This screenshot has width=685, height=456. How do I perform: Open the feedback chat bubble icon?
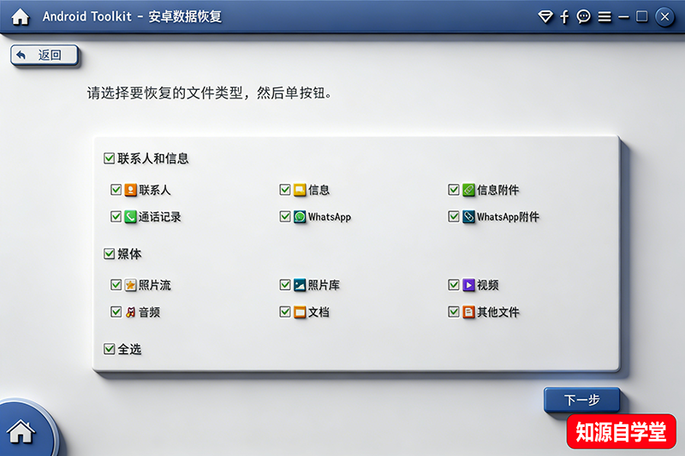(584, 16)
